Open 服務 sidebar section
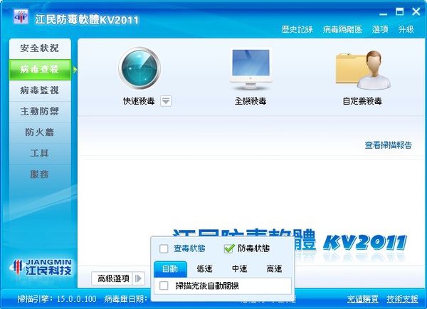The image size is (427, 309). pos(40,174)
